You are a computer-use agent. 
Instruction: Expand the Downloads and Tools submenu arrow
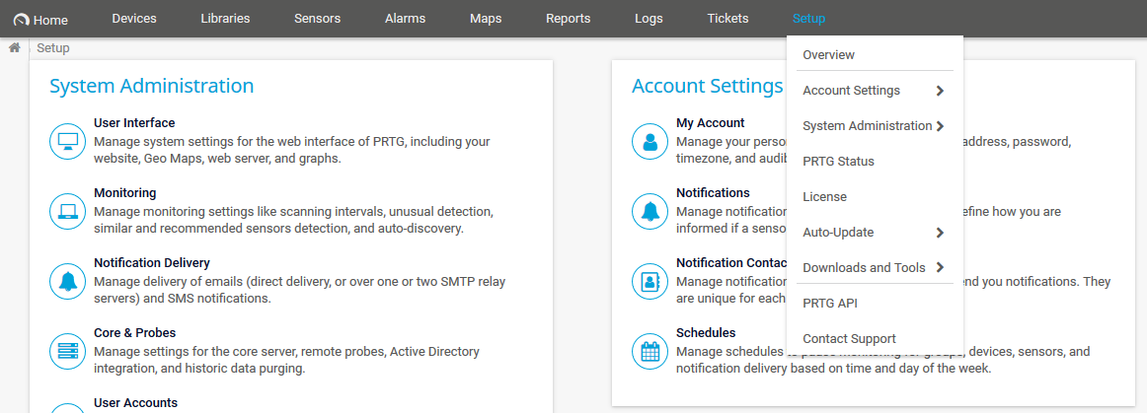pyautogui.click(x=940, y=267)
